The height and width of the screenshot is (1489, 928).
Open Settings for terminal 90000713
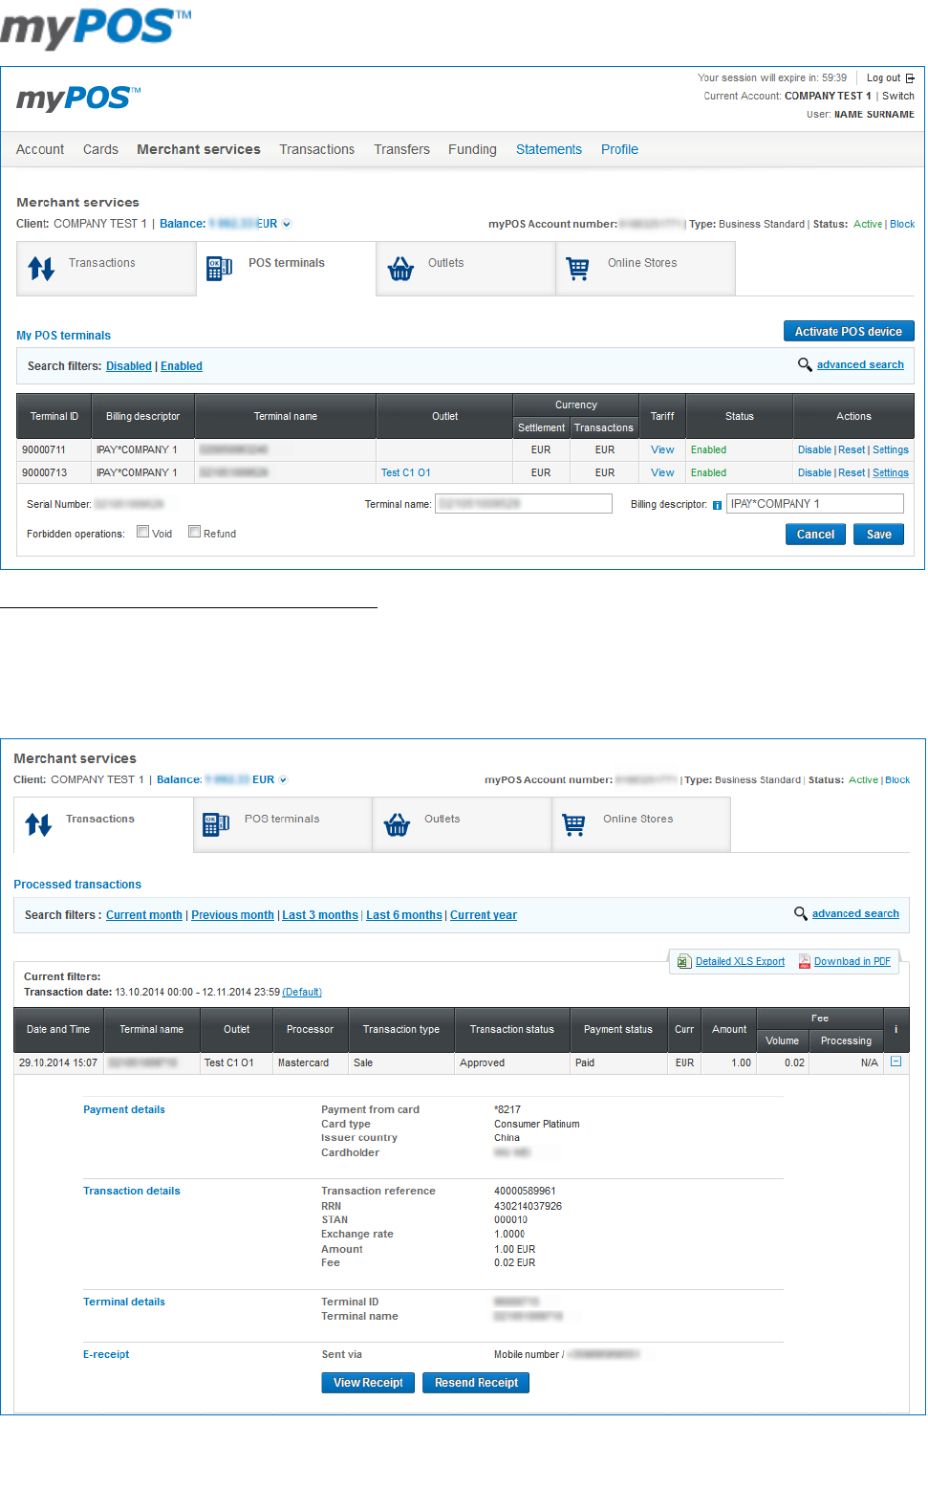click(x=891, y=472)
